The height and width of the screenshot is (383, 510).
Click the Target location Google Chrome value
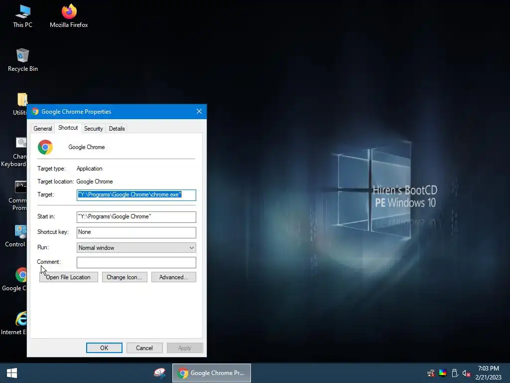(x=95, y=182)
